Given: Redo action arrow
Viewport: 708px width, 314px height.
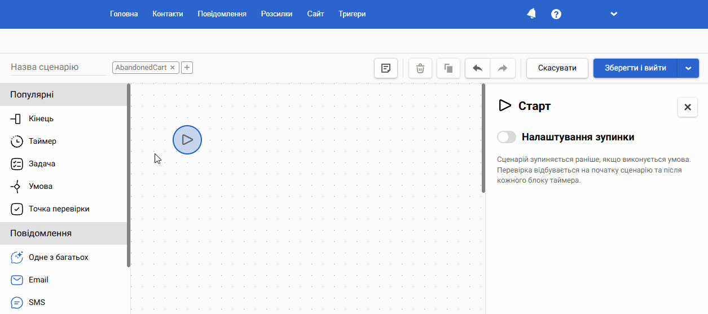Looking at the screenshot, I should tap(503, 68).
